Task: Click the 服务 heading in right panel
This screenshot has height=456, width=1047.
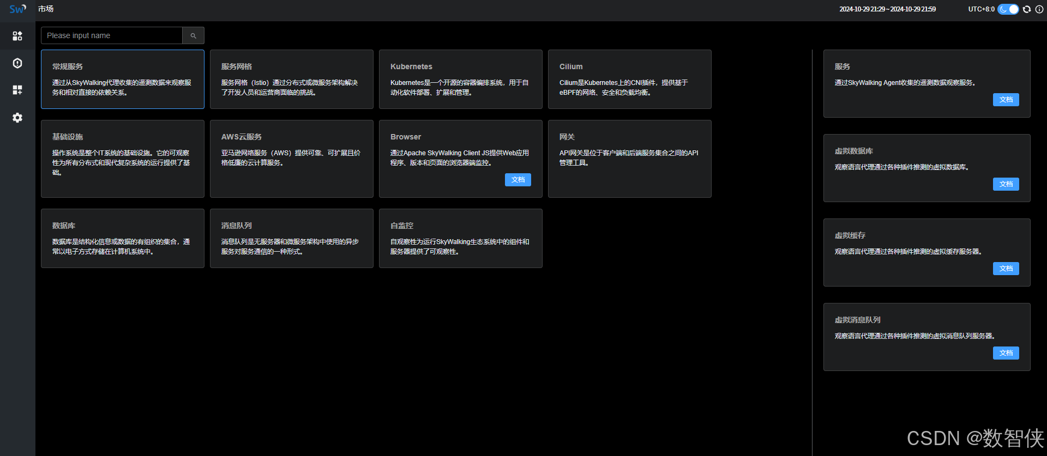Action: point(843,66)
